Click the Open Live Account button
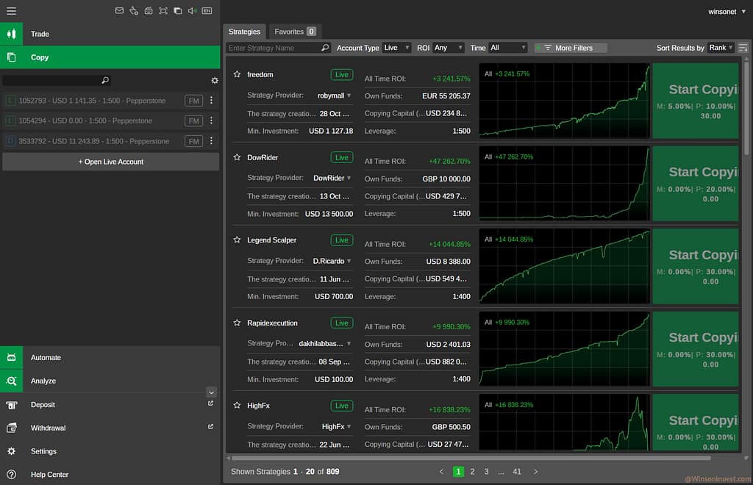 coord(110,162)
